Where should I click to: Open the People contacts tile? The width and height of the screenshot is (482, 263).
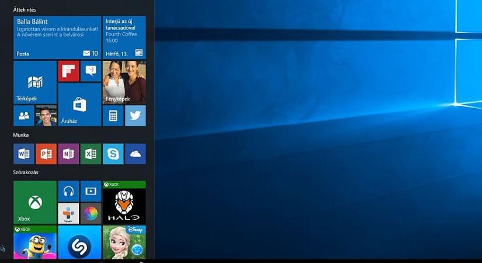pyautogui.click(x=24, y=116)
